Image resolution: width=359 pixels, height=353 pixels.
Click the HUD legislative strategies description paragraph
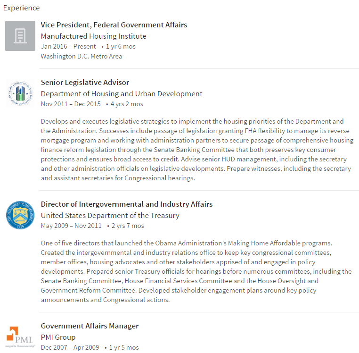click(x=197, y=150)
